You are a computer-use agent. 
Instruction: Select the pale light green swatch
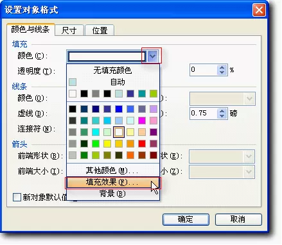pyautogui.click(x=107, y=132)
